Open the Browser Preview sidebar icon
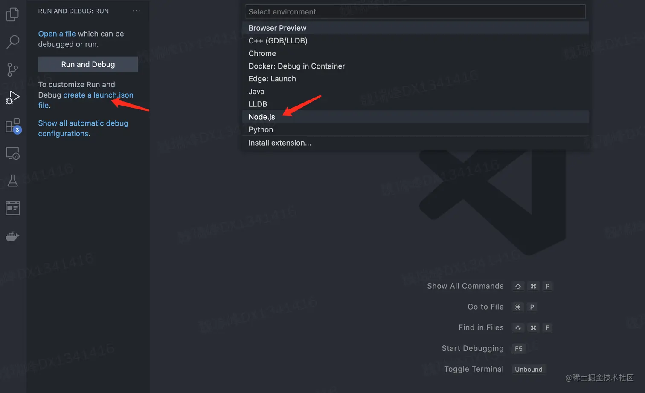 coord(13,208)
